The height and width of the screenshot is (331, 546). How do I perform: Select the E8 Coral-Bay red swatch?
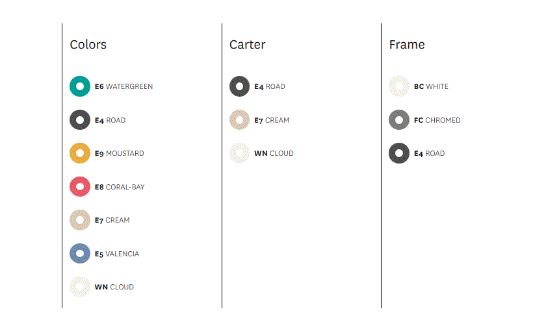click(x=80, y=186)
